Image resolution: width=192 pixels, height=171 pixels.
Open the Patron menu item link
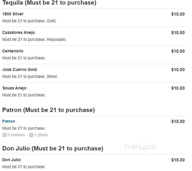tap(9, 121)
